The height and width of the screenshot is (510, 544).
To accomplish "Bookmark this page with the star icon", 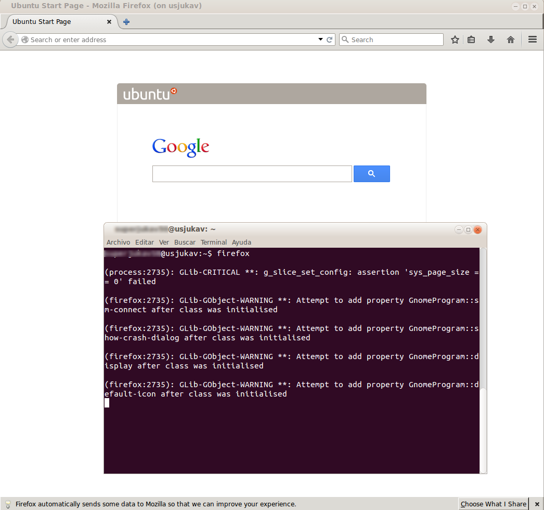I will pos(455,40).
